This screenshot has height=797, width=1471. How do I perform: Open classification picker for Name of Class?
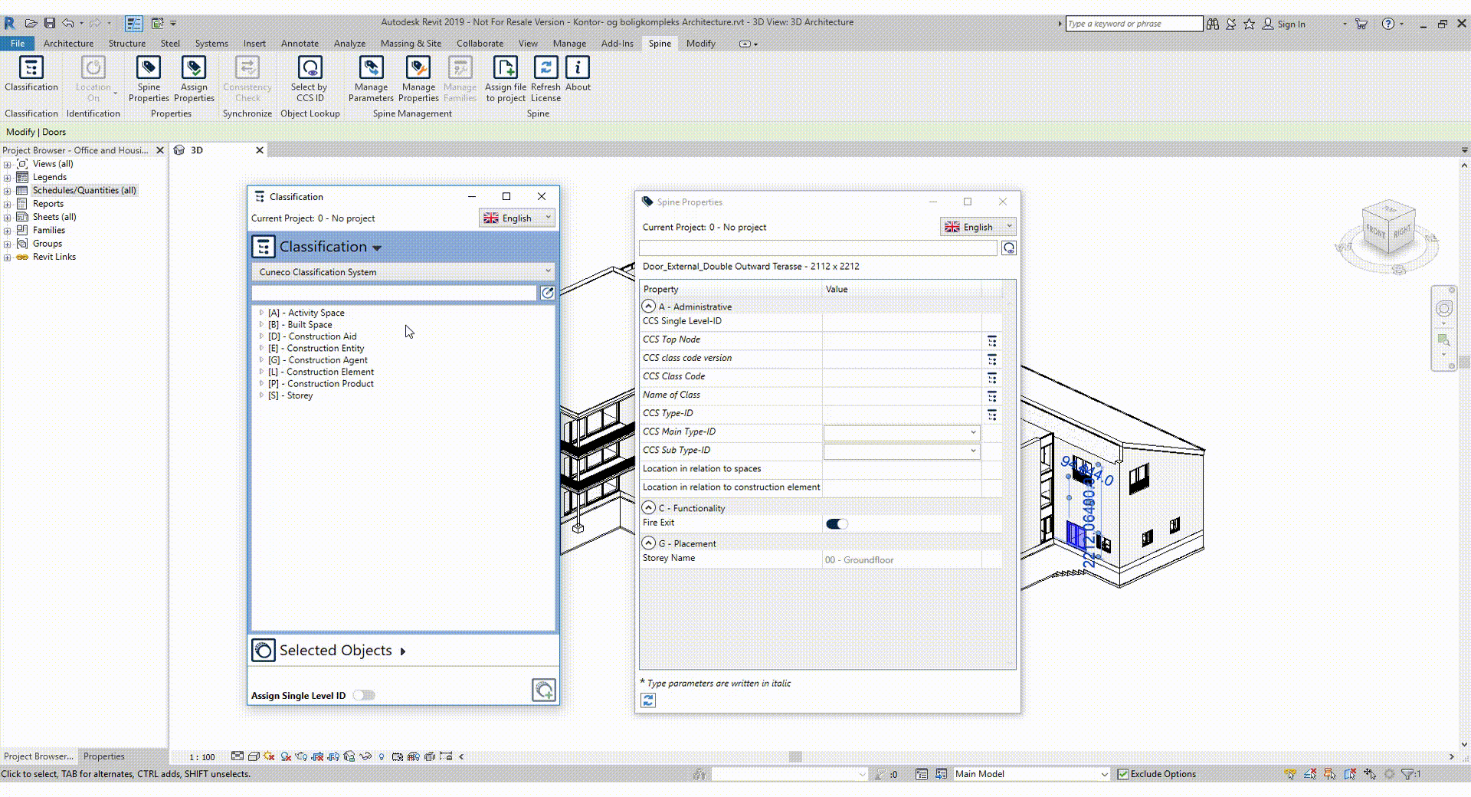992,395
